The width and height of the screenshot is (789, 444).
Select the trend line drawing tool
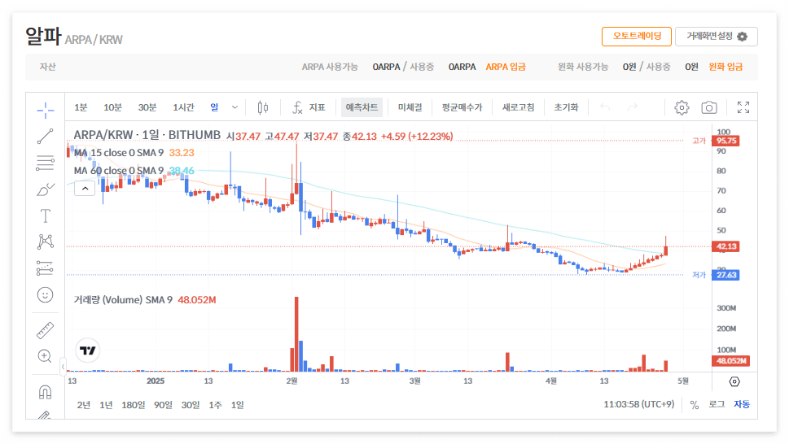46,136
